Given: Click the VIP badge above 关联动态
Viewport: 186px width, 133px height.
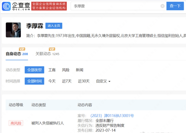Looking at the screenshot, I should 52,49.
